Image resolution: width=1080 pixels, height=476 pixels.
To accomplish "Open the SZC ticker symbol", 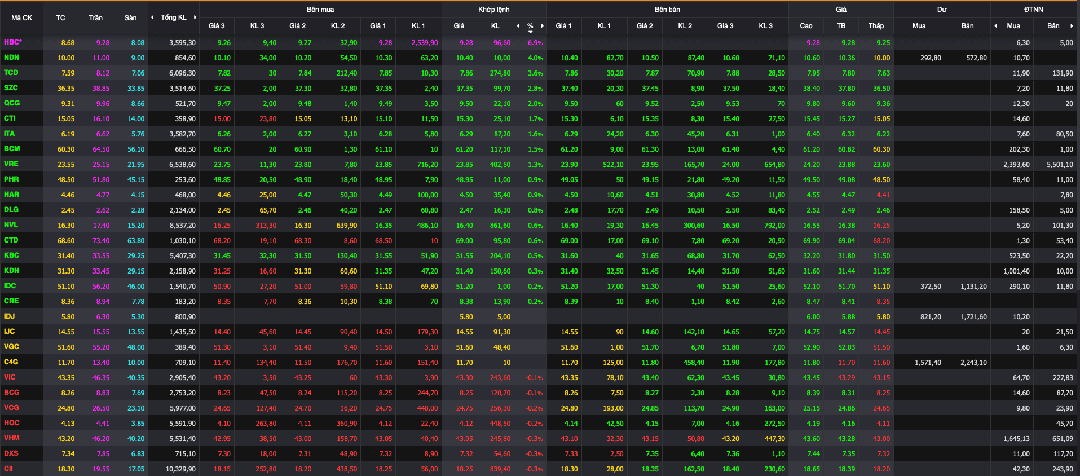I will coord(11,88).
